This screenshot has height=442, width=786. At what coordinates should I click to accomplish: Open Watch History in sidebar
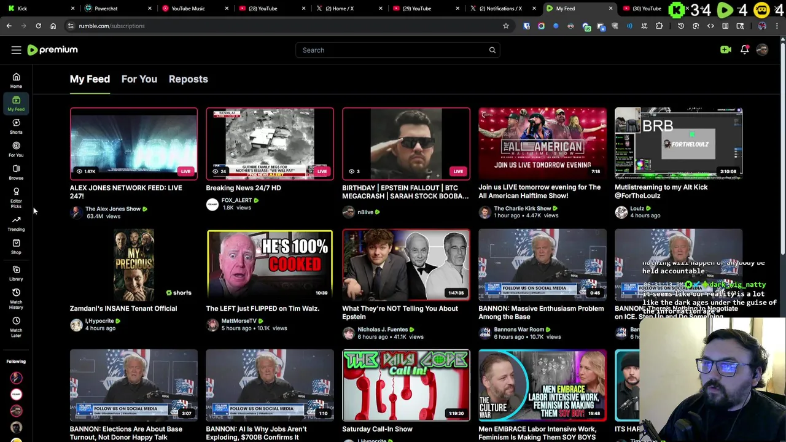coord(16,298)
